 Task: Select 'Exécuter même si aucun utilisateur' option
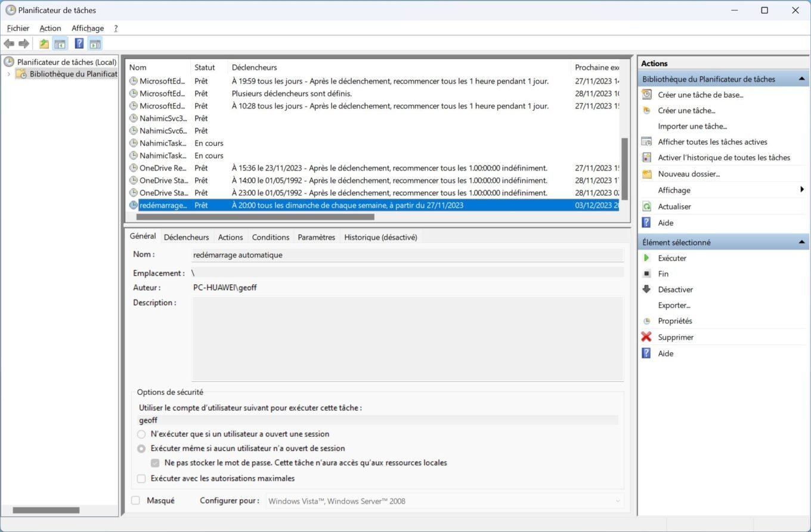tap(141, 449)
